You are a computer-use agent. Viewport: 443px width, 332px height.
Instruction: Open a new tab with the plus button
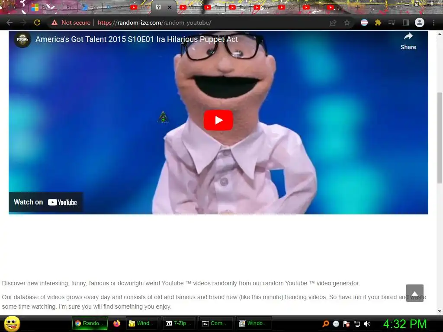click(x=357, y=7)
